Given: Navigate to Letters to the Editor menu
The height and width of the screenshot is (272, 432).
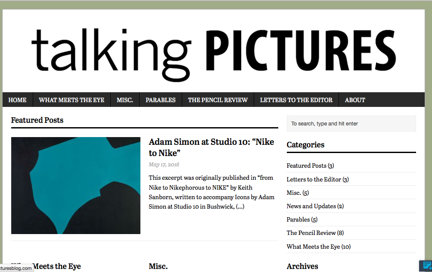Looking at the screenshot, I should point(296,100).
